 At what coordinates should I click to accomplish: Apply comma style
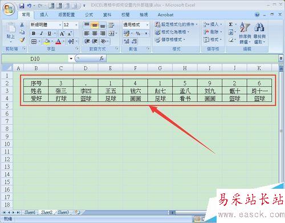(x=146, y=34)
